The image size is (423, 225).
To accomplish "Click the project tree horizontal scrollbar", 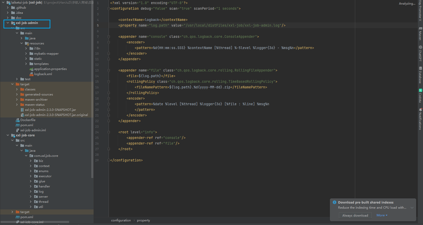I will (x=34, y=222).
